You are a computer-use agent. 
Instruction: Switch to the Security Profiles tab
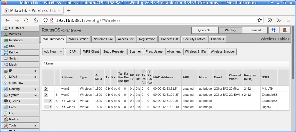[194, 39]
